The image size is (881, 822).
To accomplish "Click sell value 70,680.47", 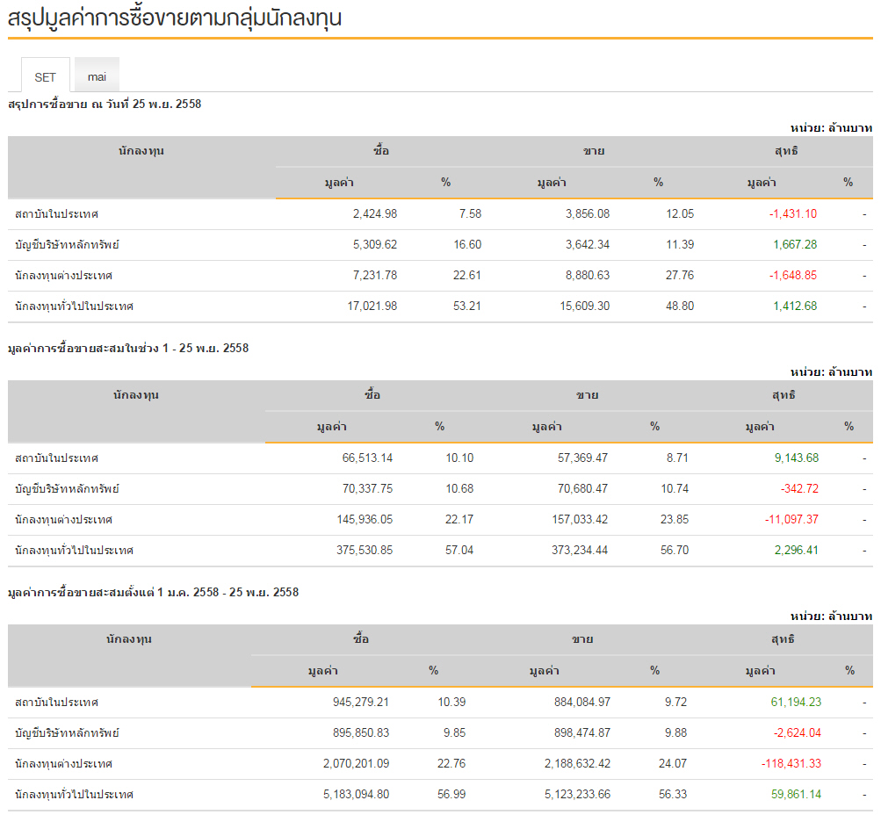I will (x=582, y=489).
